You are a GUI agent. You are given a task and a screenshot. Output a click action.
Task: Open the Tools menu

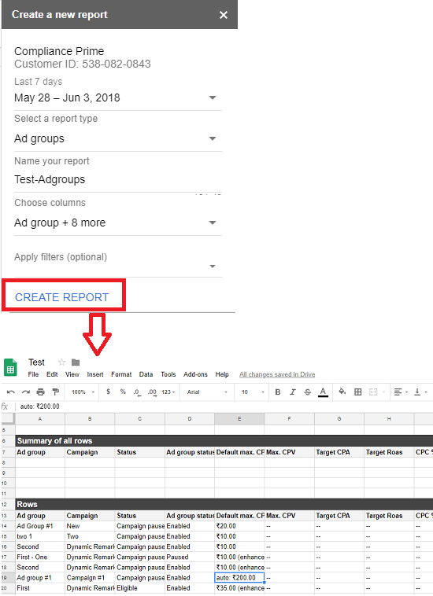point(168,374)
